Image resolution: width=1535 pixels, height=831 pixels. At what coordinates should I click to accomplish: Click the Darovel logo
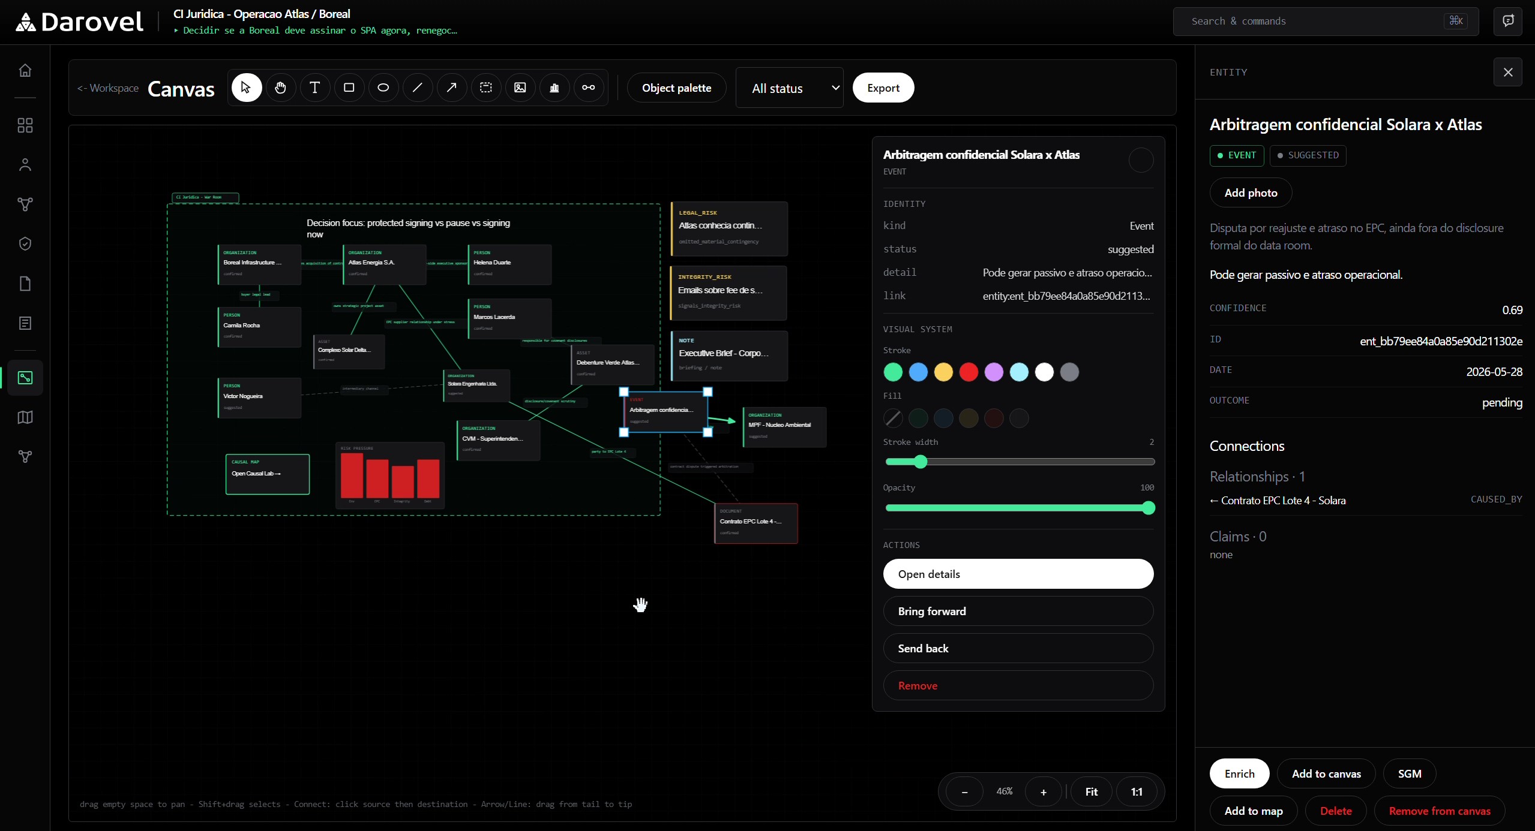(x=79, y=22)
